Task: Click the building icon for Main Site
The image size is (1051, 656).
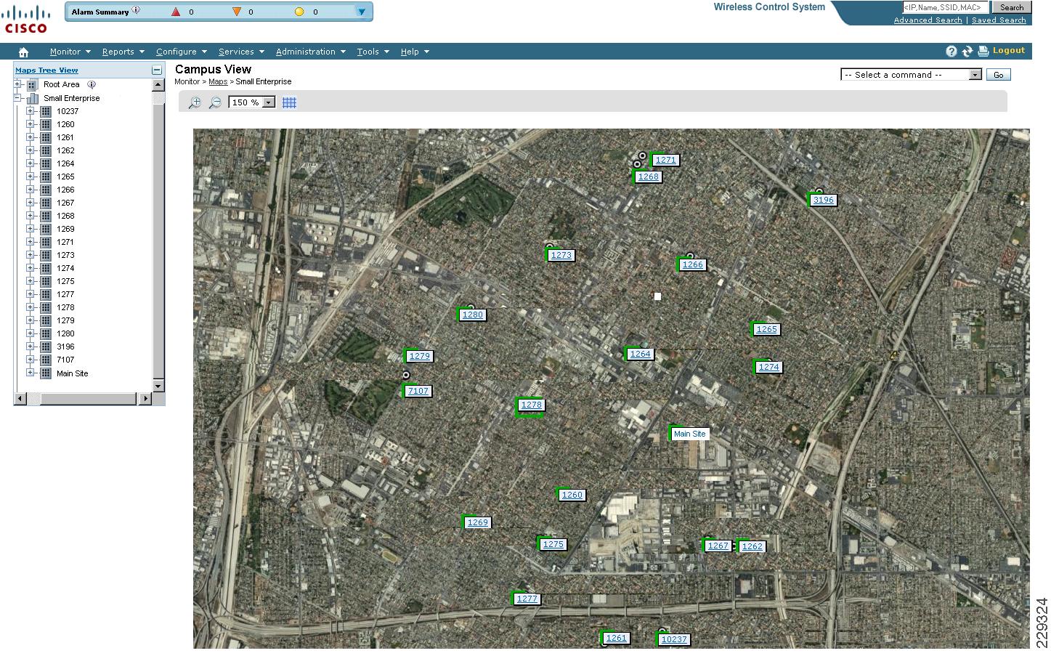Action: (46, 373)
